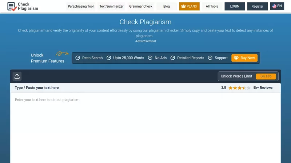Click the 3.5 rating value
The height and width of the screenshot is (163, 291).
point(223,88)
